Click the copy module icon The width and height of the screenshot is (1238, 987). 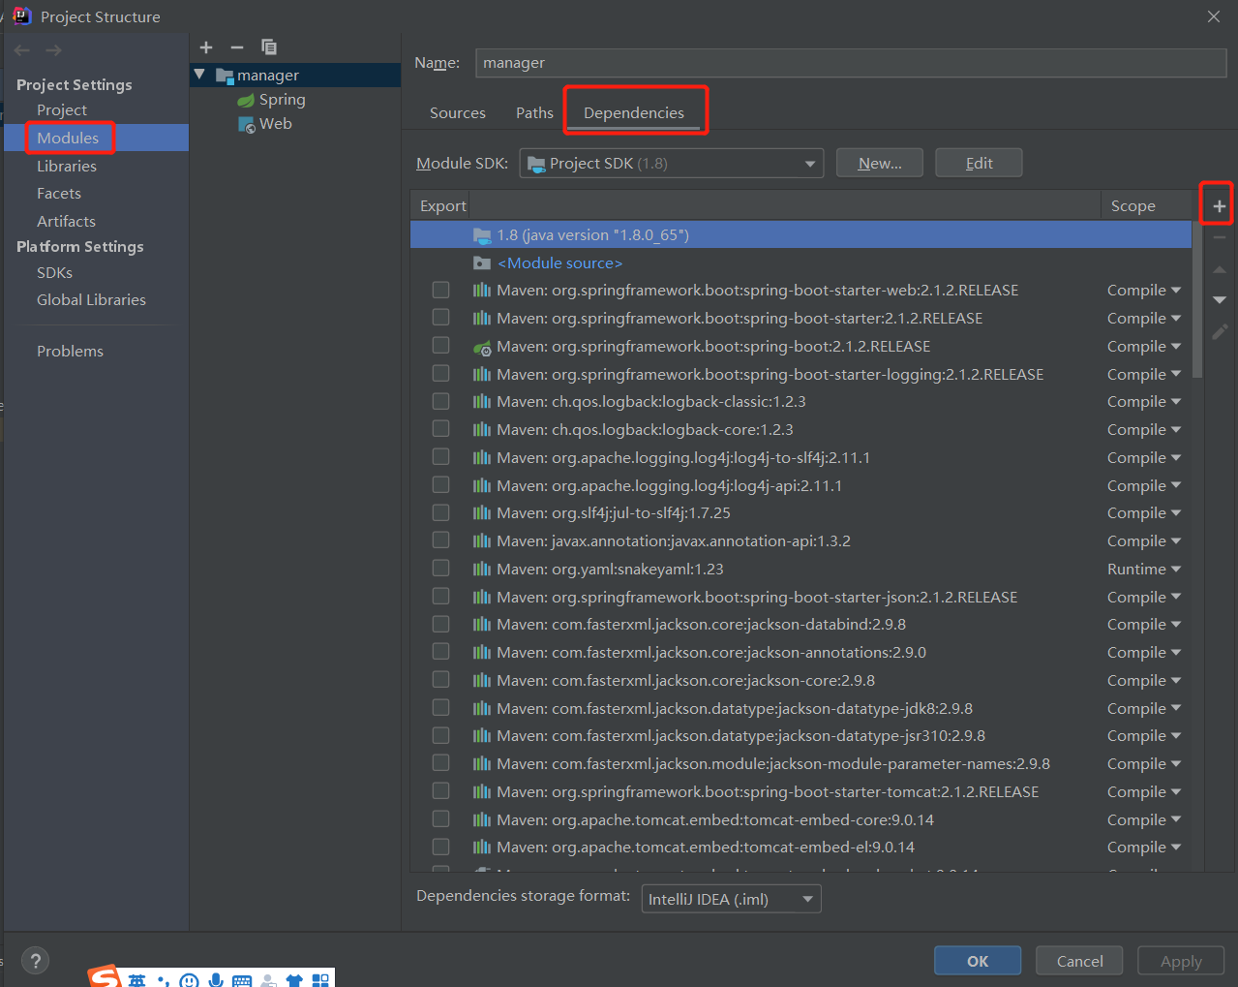(x=269, y=47)
